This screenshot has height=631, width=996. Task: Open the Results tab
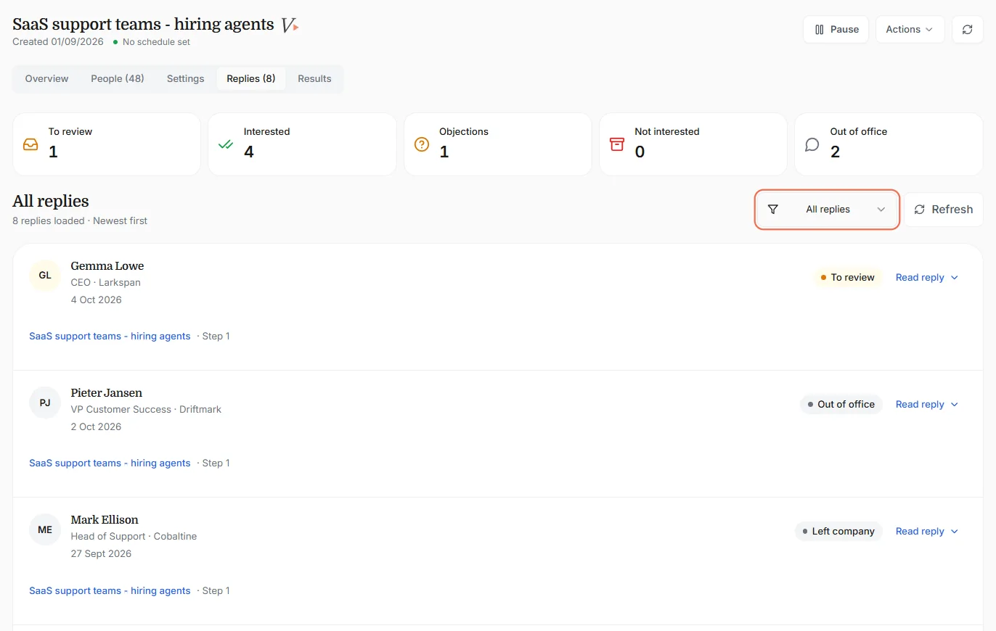pyautogui.click(x=314, y=79)
